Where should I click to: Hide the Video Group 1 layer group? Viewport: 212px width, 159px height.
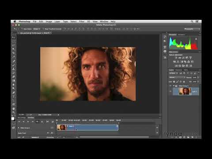click(x=170, y=86)
